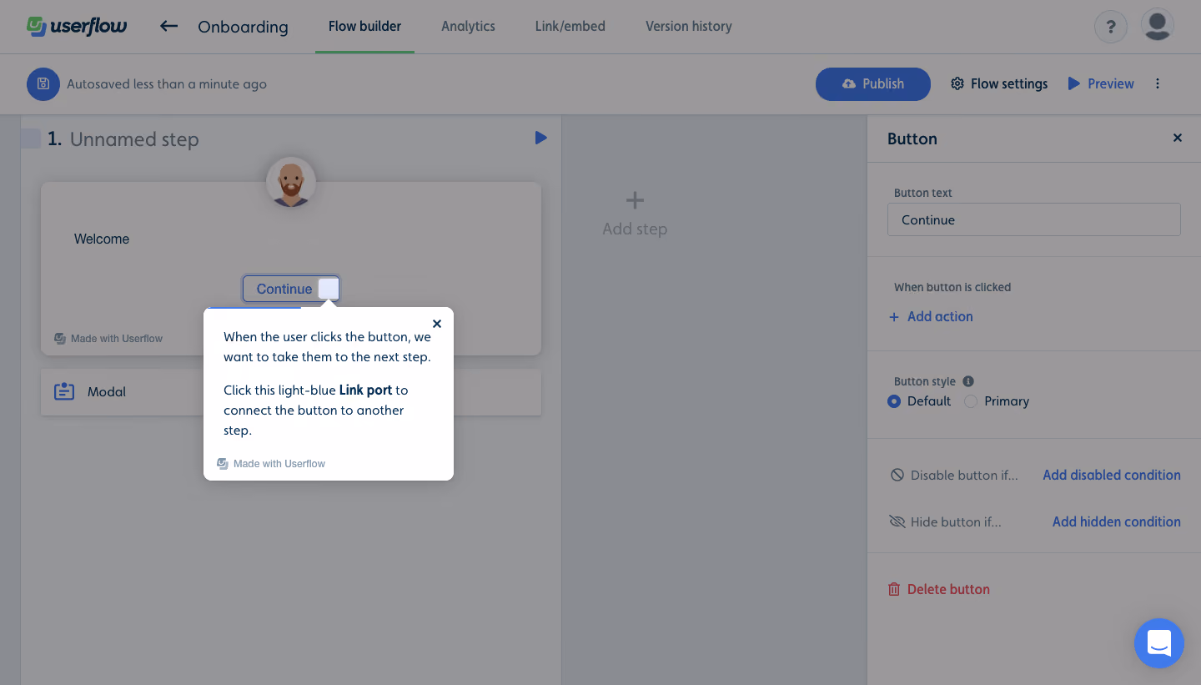
Task: Dismiss the Link port tooltip
Action: point(437,324)
